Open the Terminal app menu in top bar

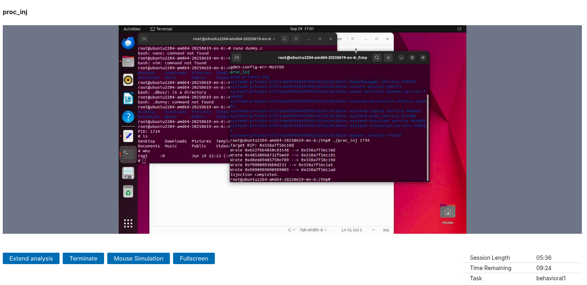pyautogui.click(x=161, y=29)
